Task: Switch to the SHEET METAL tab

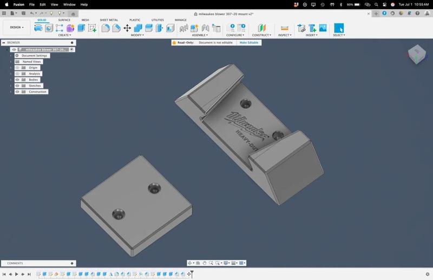Action: [108, 20]
